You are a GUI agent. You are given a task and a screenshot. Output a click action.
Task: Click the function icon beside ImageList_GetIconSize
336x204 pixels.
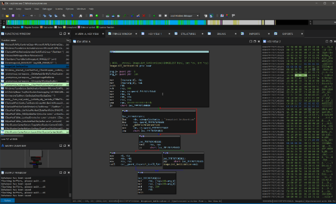[3, 66]
